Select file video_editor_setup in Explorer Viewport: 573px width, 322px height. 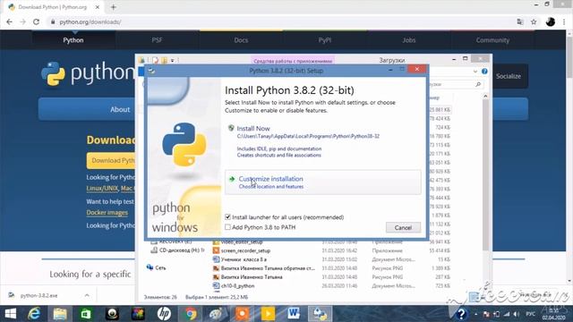point(242,242)
